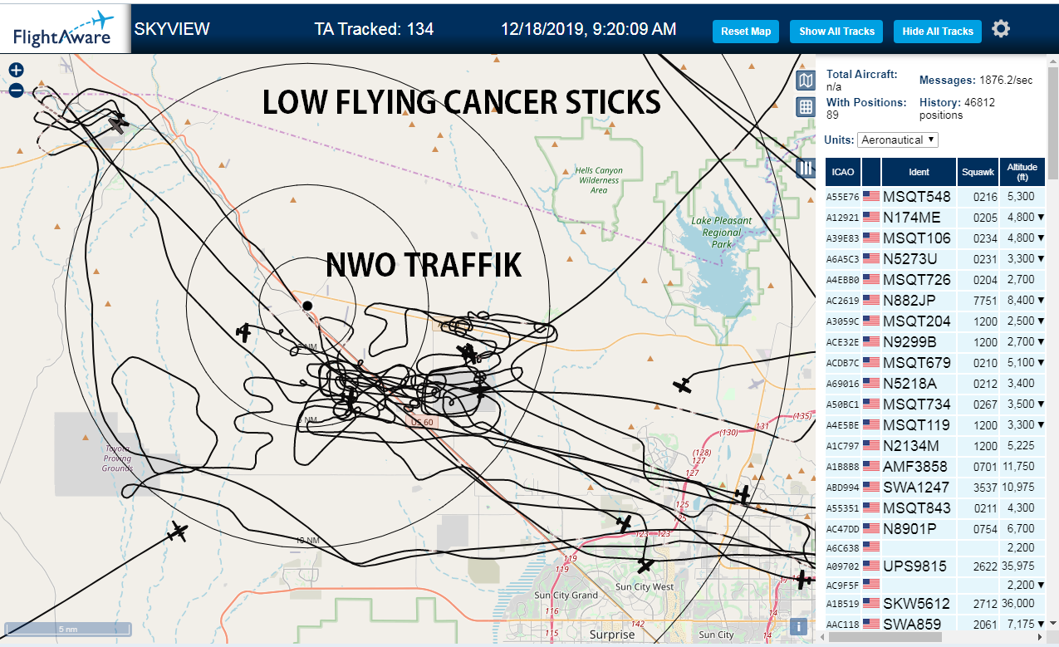Click the Hells Canyon Wilderness Area label

(599, 180)
